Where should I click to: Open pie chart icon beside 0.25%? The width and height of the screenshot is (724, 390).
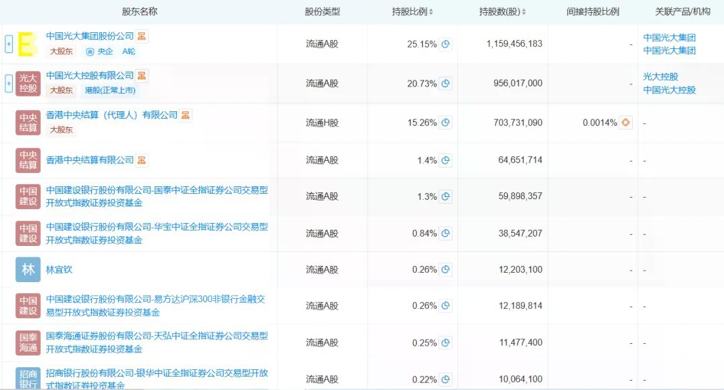[446, 343]
